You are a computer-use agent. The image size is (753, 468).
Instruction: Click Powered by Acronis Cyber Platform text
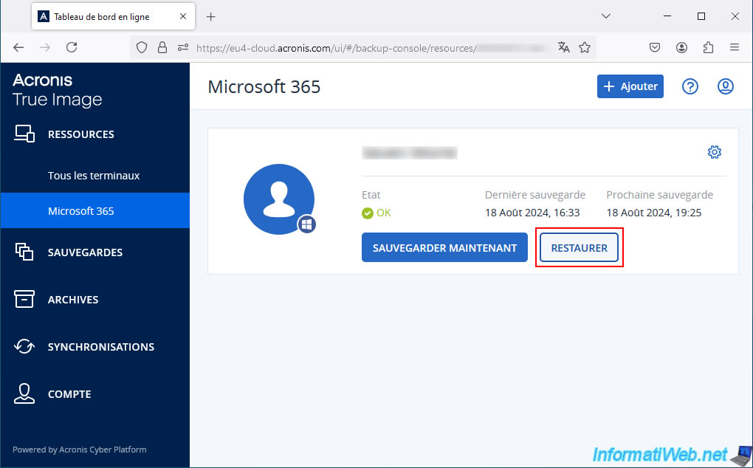pos(80,450)
